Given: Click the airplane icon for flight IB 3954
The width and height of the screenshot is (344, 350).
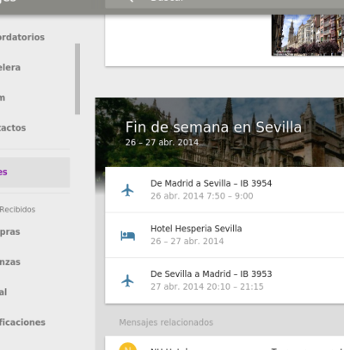Looking at the screenshot, I should point(127,190).
